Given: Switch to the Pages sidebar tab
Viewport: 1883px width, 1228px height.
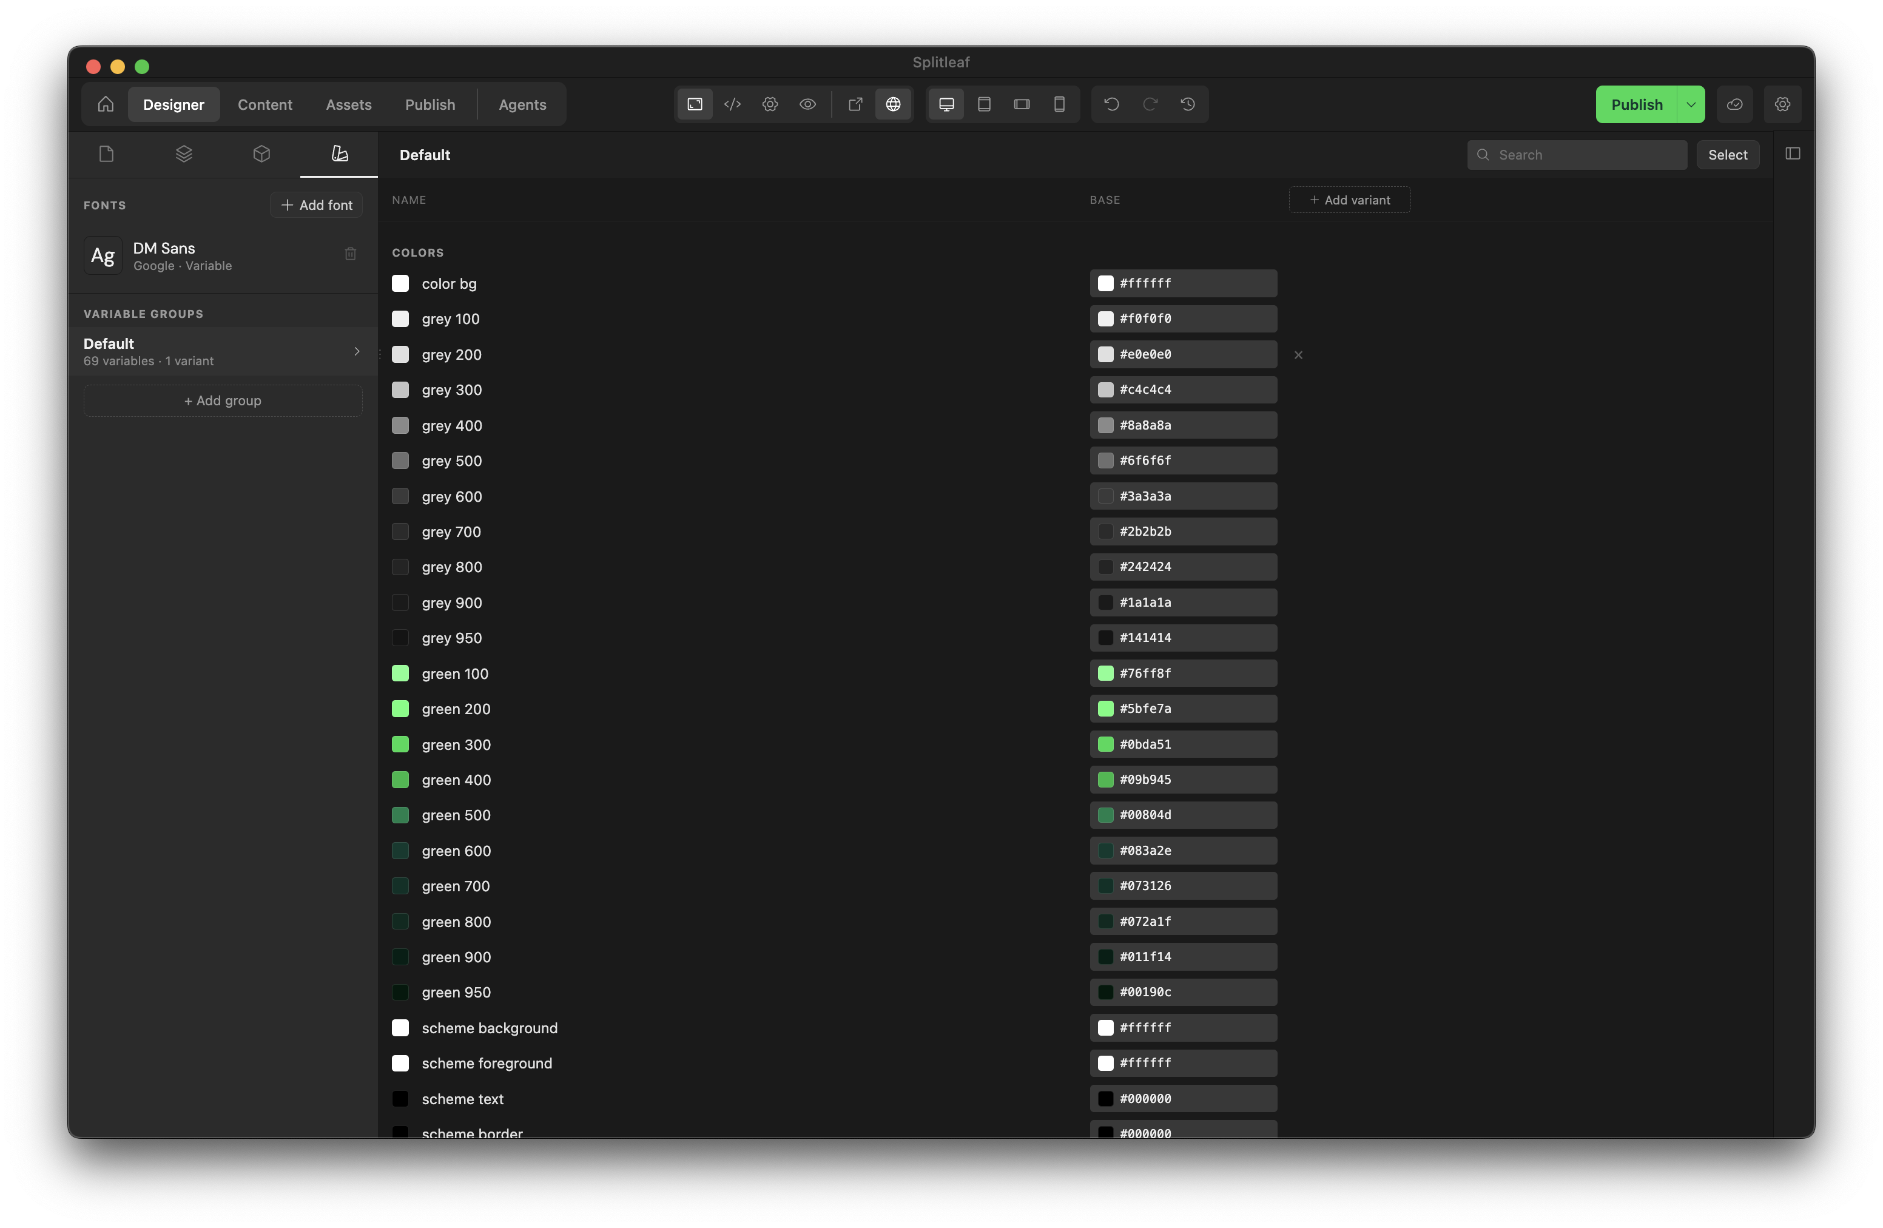Looking at the screenshot, I should [x=107, y=153].
